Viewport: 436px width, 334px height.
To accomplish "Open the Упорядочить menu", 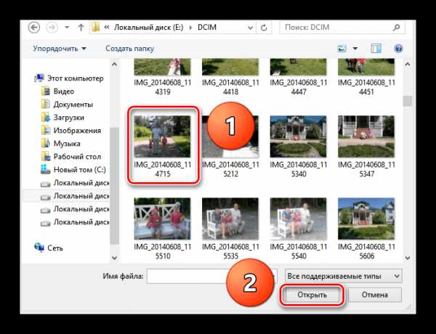I will pos(60,49).
